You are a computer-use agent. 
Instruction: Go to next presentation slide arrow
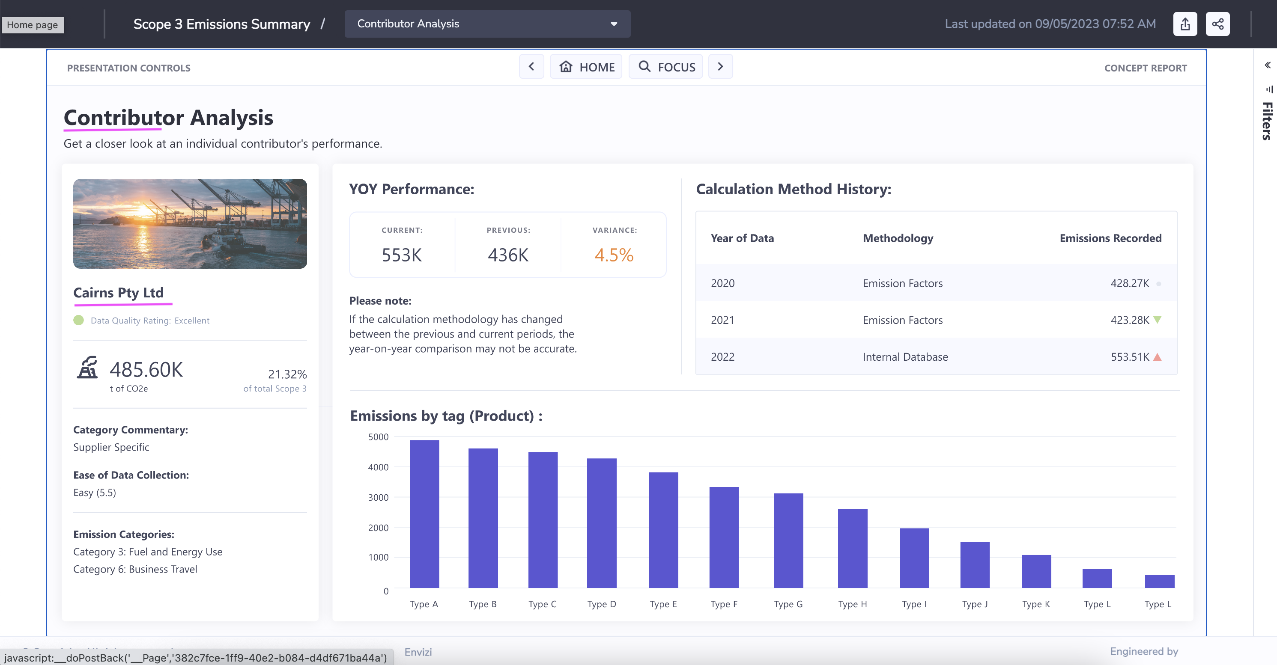720,66
